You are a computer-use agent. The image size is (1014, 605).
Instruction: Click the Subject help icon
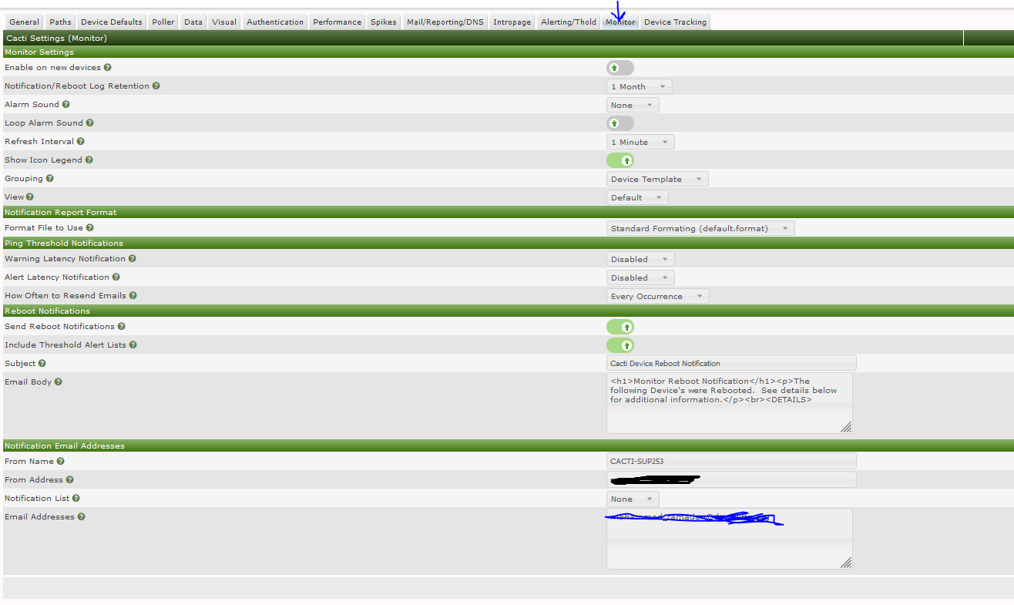(x=42, y=364)
